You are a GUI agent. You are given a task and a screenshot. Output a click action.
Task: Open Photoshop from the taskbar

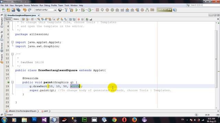pos(34,120)
